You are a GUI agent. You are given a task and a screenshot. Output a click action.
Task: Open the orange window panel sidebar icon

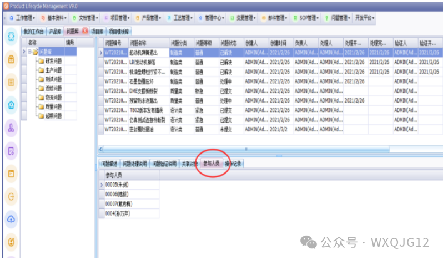tap(11, 174)
